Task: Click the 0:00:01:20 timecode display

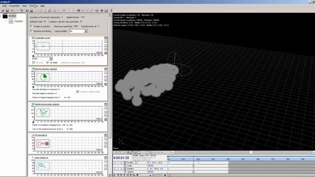Action: tap(121, 158)
